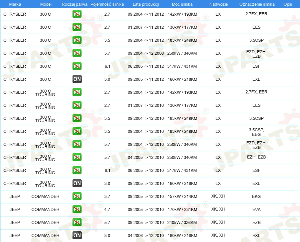Image resolution: width=300 pixels, height=242 pixels.
Task: Click petrol icon in 300 C Touring 3.5CSP, EEG row
Action: tap(77, 131)
